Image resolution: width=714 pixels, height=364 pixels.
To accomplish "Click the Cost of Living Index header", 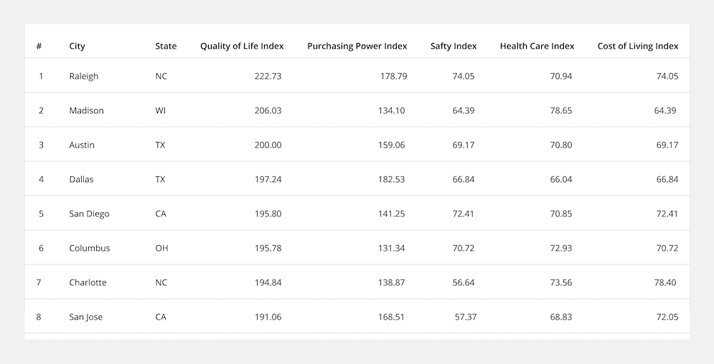I will click(x=638, y=46).
